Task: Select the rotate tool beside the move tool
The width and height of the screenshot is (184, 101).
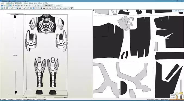Action: click(4, 8)
